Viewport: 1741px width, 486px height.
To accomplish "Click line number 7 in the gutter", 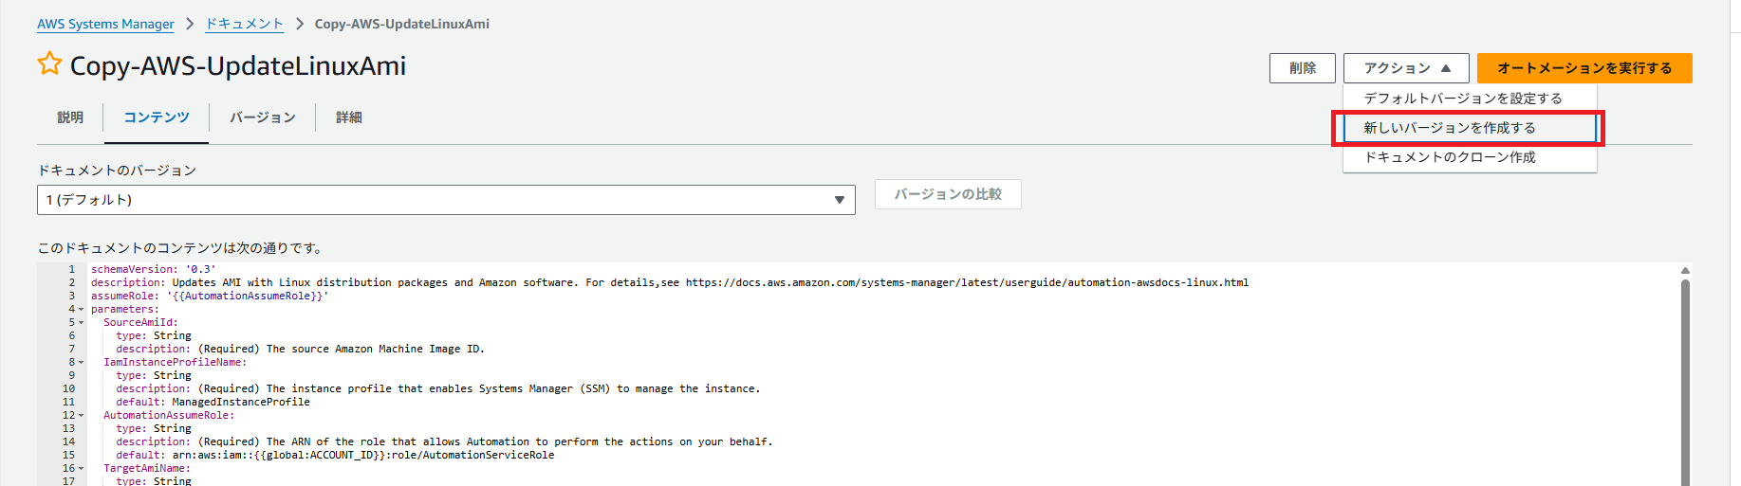I will 71,349.
